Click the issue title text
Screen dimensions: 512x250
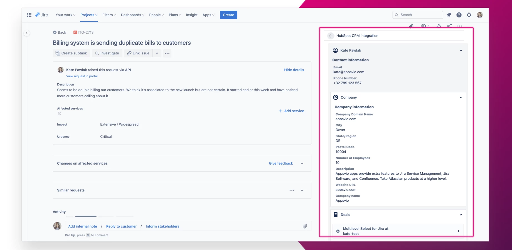pos(122,43)
